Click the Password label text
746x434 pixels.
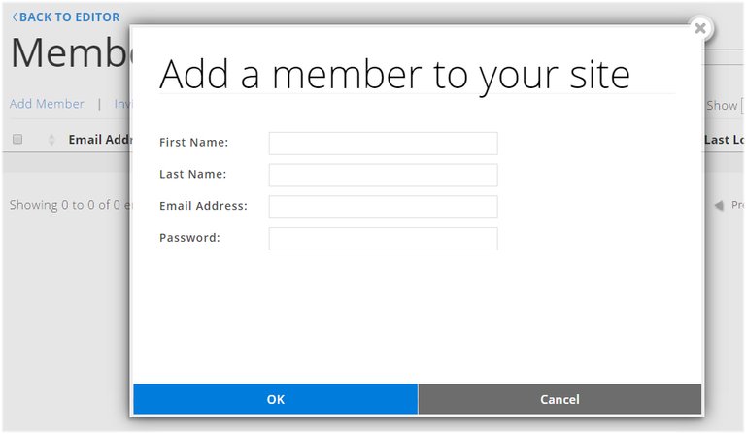tap(189, 238)
